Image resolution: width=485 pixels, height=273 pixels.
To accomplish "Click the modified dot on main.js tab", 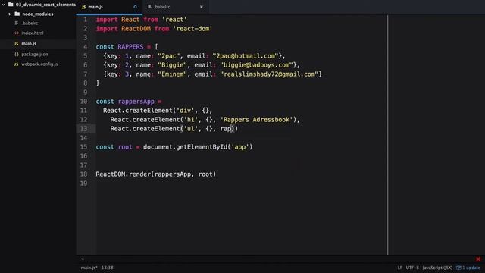I will (x=135, y=7).
